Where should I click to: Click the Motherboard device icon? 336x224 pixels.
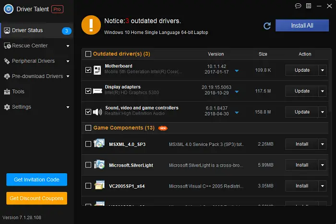[97, 70]
